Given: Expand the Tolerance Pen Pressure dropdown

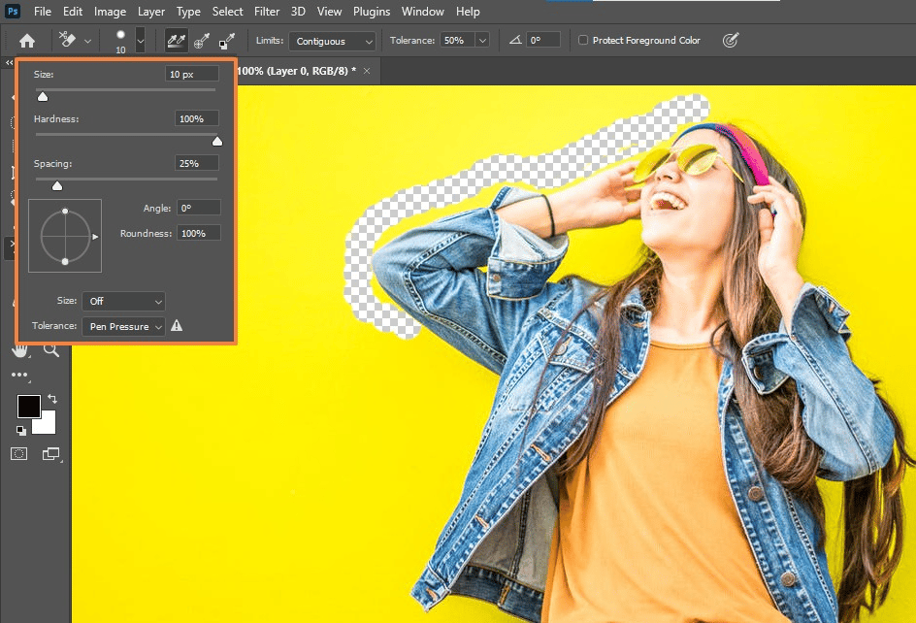Looking at the screenshot, I should tap(122, 327).
